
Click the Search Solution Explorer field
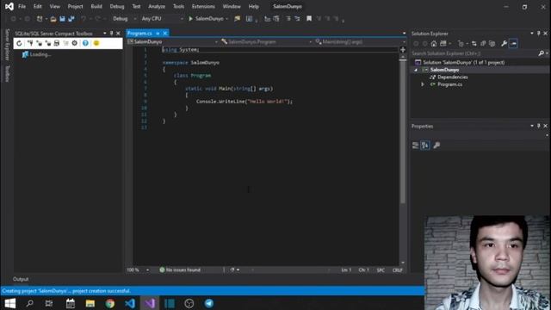pyautogui.click(x=474, y=53)
